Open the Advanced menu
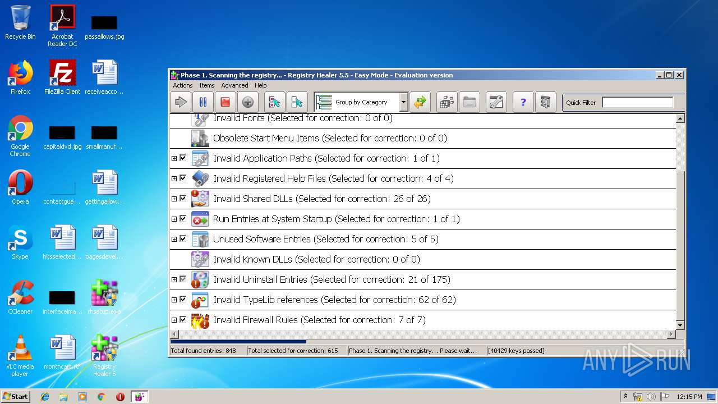718x404 pixels. (x=234, y=85)
